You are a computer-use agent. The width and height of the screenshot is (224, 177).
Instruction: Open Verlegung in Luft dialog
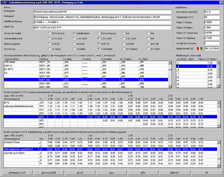point(17,173)
